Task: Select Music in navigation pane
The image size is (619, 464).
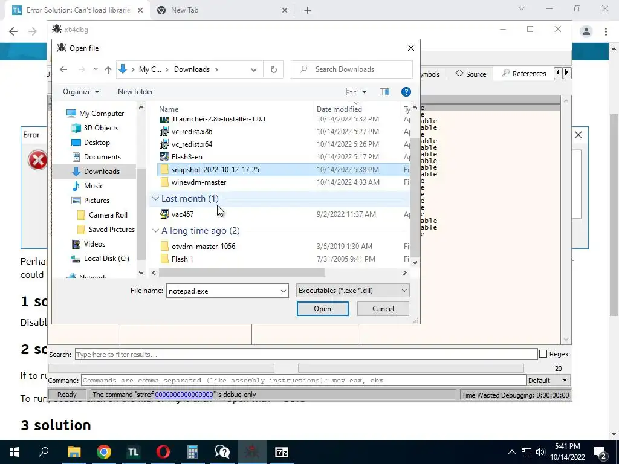Action: pyautogui.click(x=88, y=186)
